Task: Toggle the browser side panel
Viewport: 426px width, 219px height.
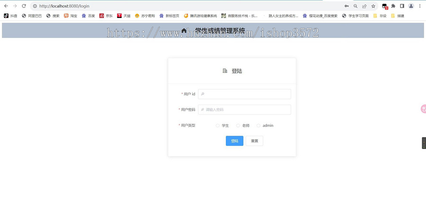Action: (x=402, y=6)
